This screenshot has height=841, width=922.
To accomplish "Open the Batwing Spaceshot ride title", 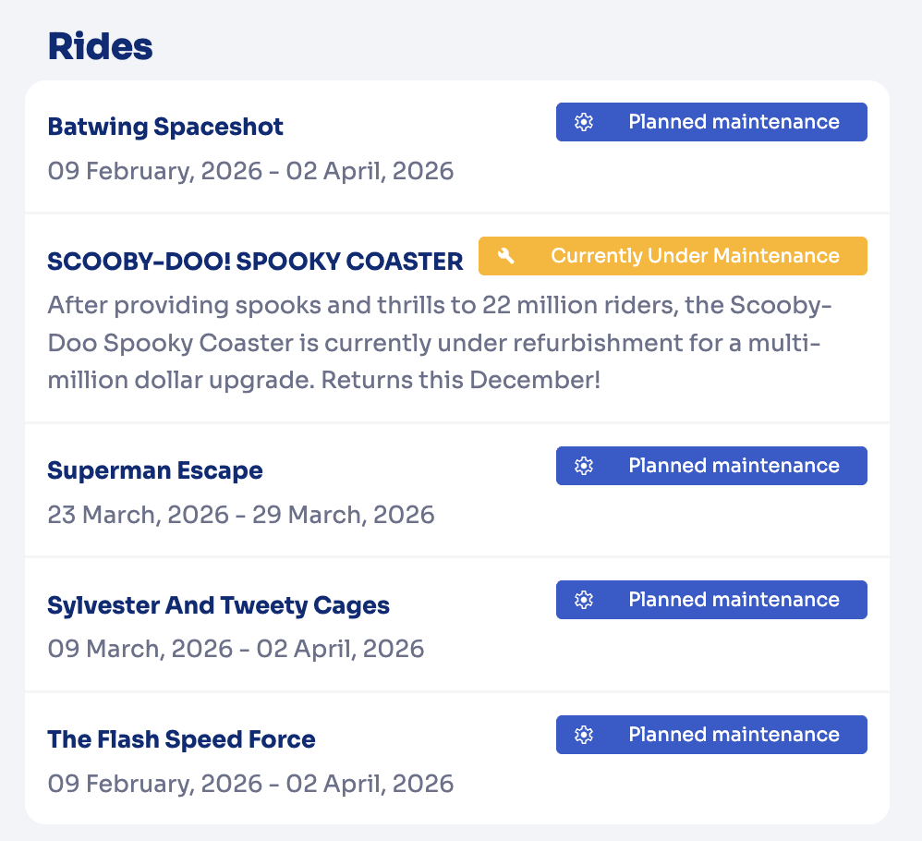I will 165,127.
